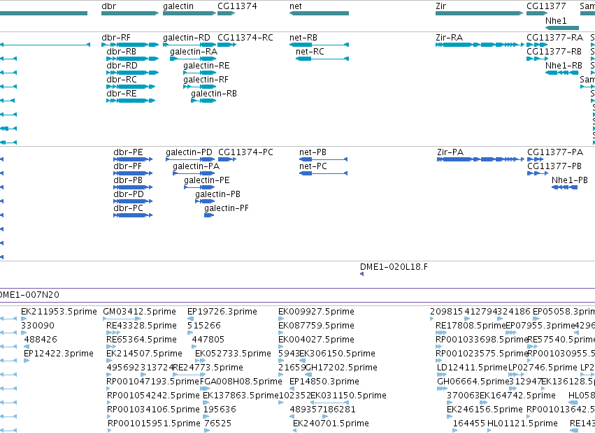Select protein dbr-PE

pos(133,160)
